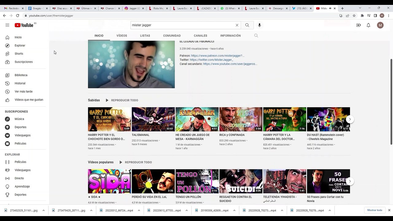
Task: Open the Canal secundario YouTube link
Action: tap(230, 64)
